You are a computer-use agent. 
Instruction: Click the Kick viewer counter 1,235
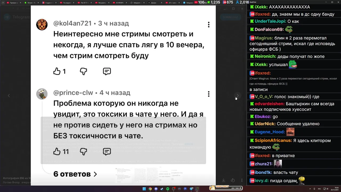click(214, 2)
